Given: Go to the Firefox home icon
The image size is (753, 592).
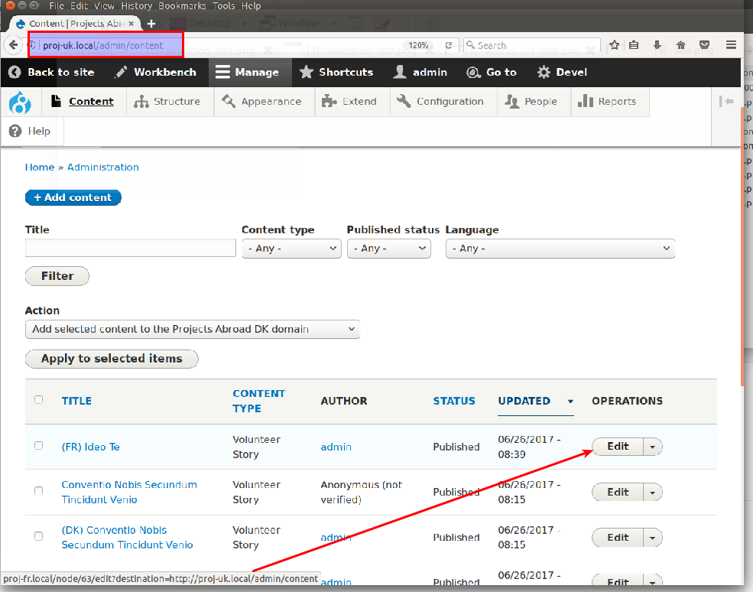Looking at the screenshot, I should pyautogui.click(x=680, y=45).
